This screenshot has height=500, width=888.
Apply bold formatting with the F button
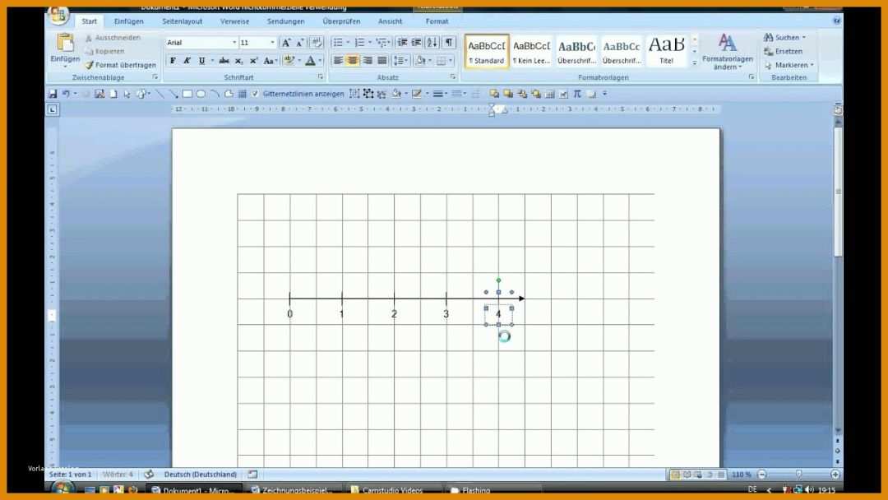tap(173, 61)
